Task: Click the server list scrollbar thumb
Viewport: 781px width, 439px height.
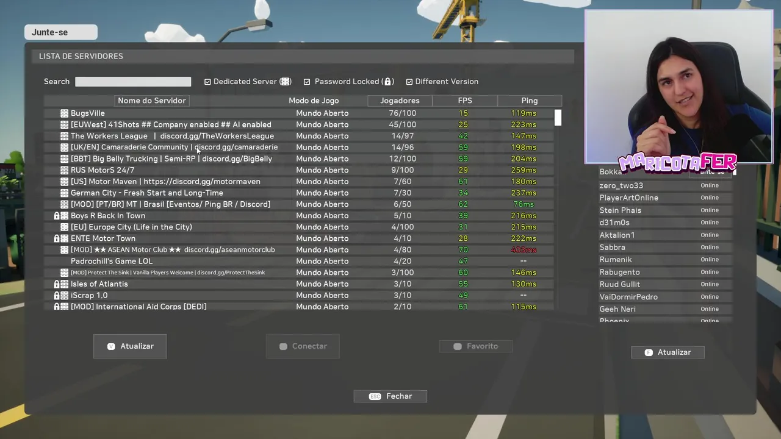Action: click(558, 117)
